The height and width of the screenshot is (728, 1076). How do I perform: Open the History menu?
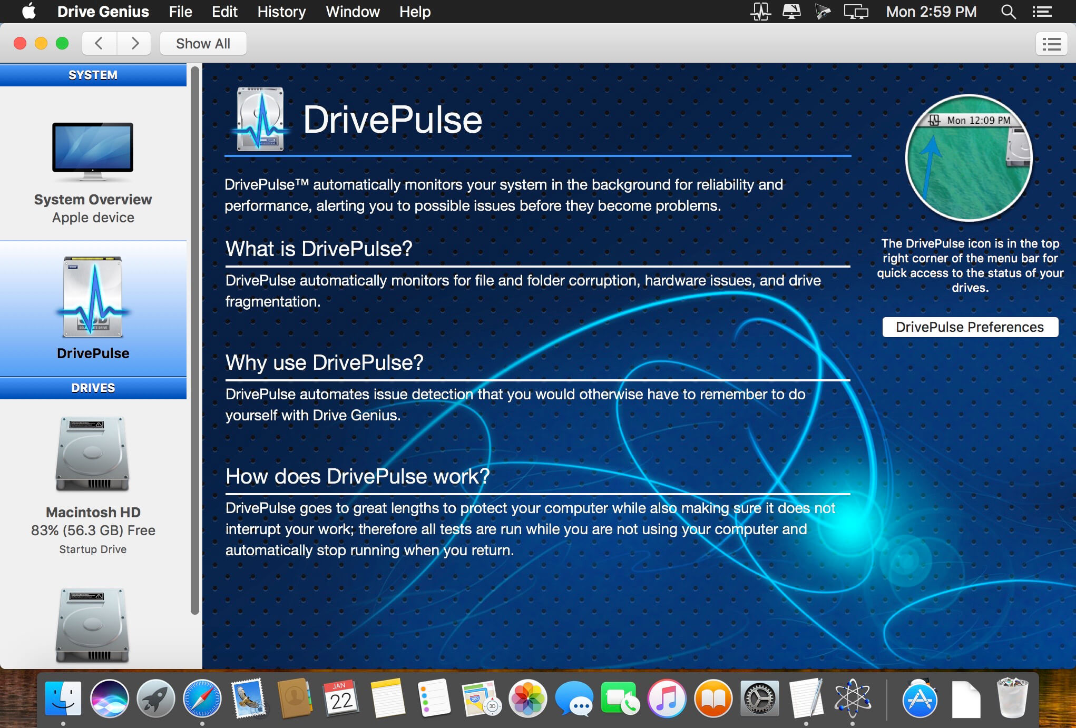click(x=281, y=12)
